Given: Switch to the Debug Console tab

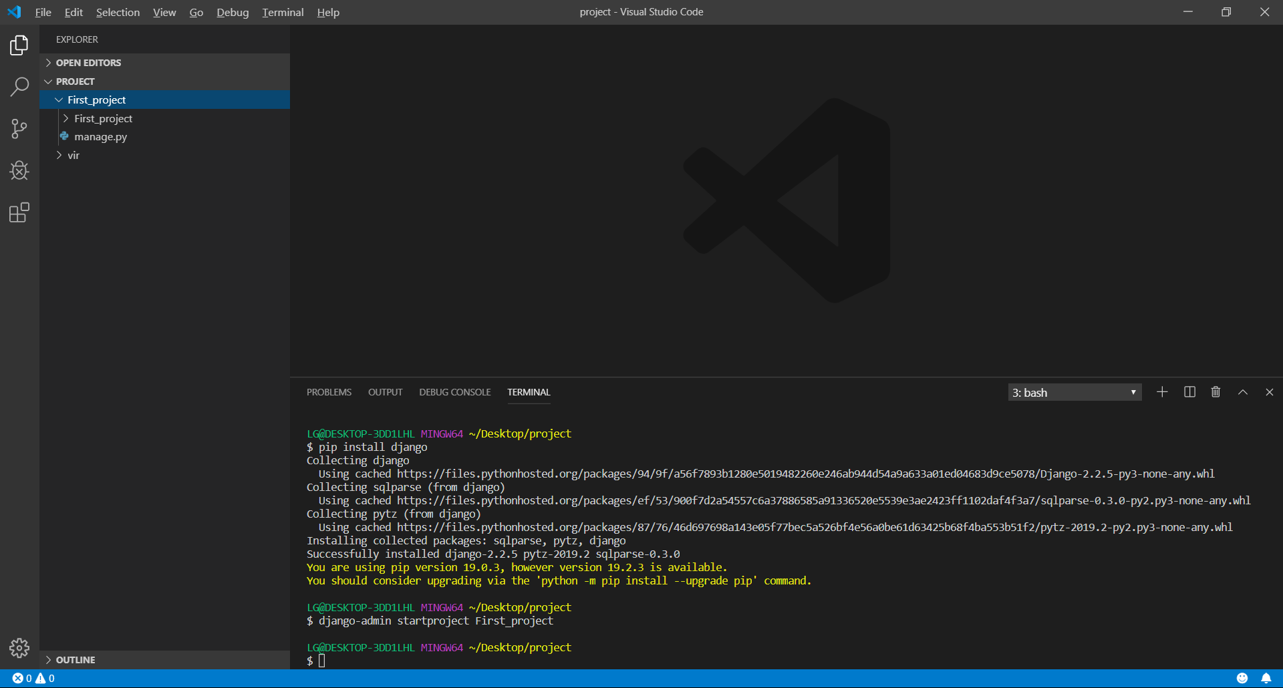Looking at the screenshot, I should pyautogui.click(x=454, y=392).
